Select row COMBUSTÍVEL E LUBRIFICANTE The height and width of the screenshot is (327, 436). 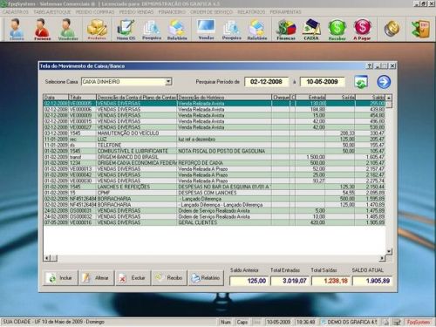click(x=215, y=151)
